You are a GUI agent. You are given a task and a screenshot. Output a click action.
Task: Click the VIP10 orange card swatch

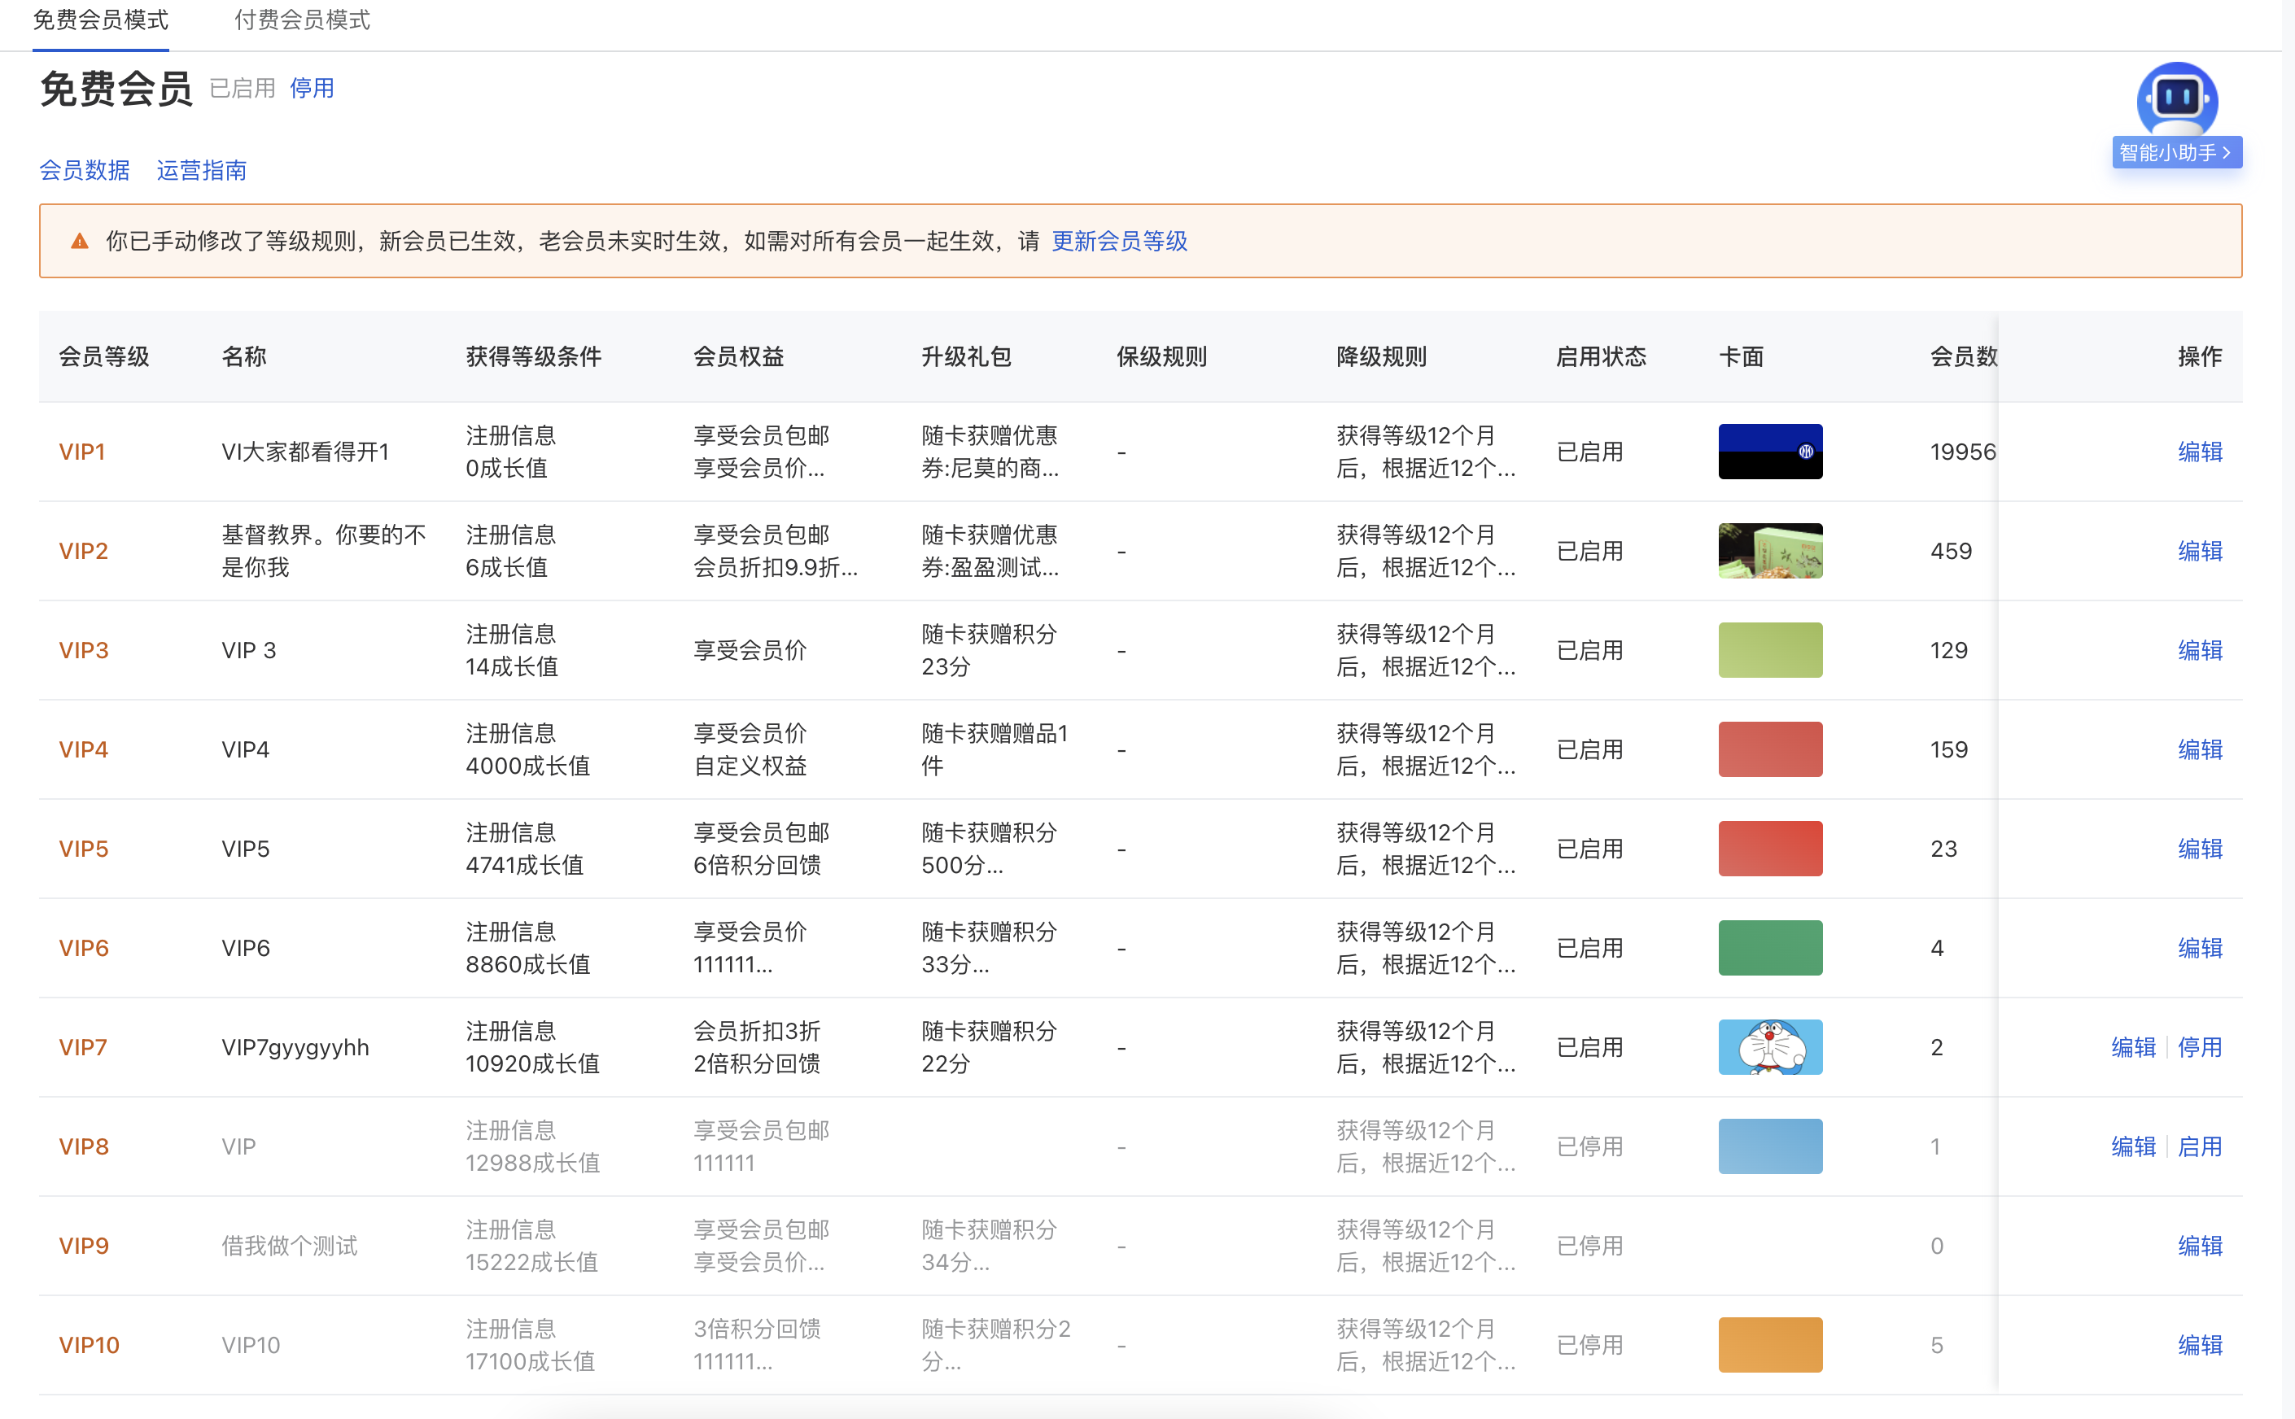[x=1769, y=1345]
